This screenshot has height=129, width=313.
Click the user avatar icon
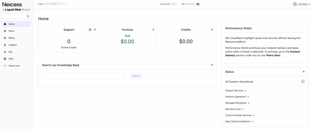tap(295, 4)
